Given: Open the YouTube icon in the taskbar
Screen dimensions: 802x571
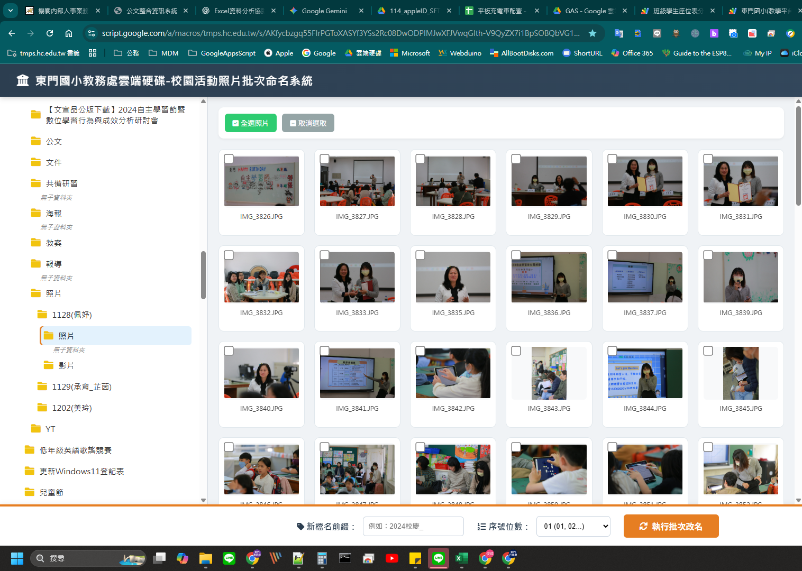Looking at the screenshot, I should coord(392,558).
